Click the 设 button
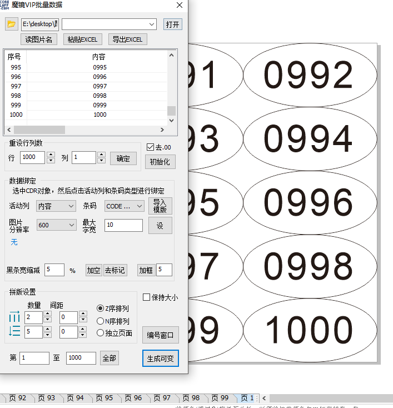This screenshot has width=393, height=408. click(x=160, y=225)
